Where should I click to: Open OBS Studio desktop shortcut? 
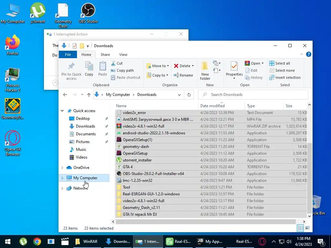point(88,13)
